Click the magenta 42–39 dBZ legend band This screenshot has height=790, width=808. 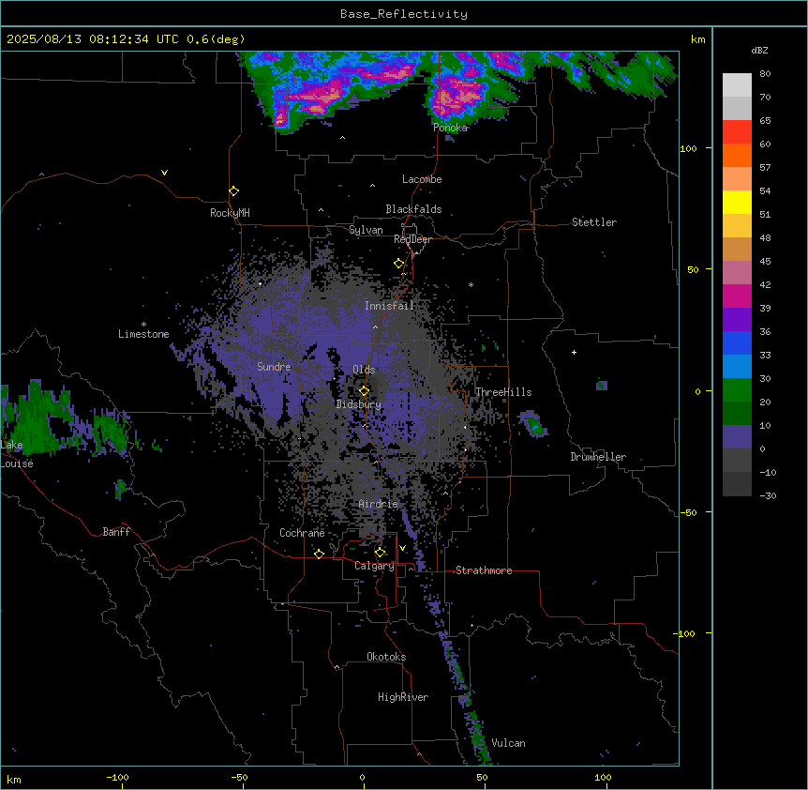coord(737,296)
